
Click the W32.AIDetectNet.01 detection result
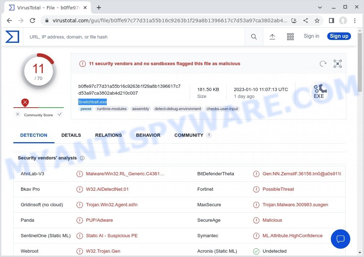point(107,189)
